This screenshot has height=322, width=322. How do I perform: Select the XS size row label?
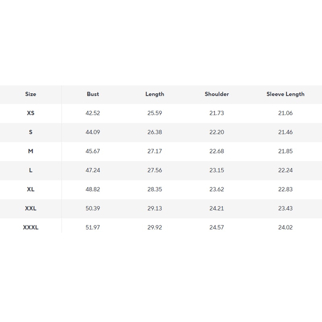click(x=31, y=113)
